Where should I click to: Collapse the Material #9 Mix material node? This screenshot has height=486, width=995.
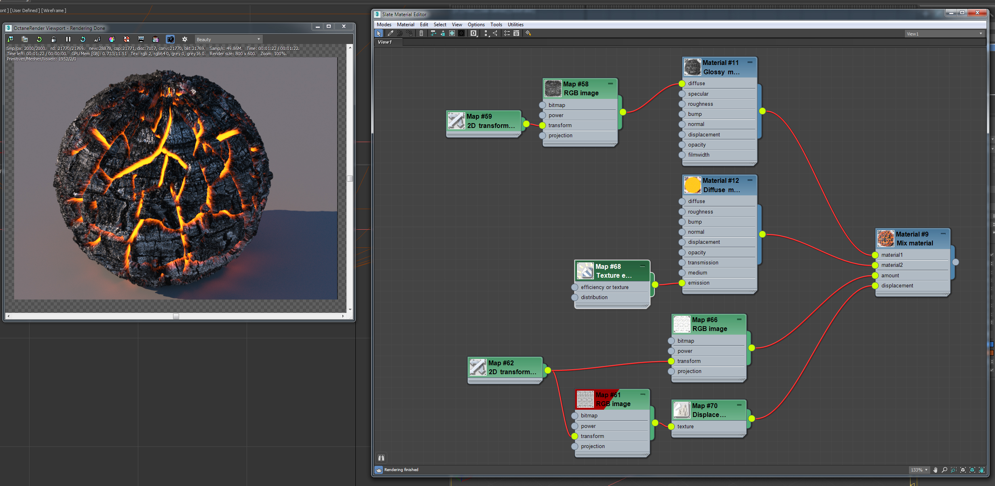(943, 234)
